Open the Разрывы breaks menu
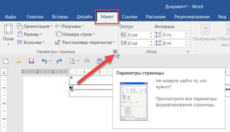Image resolution: width=230 pixels, height=132 pixels. click(70, 26)
